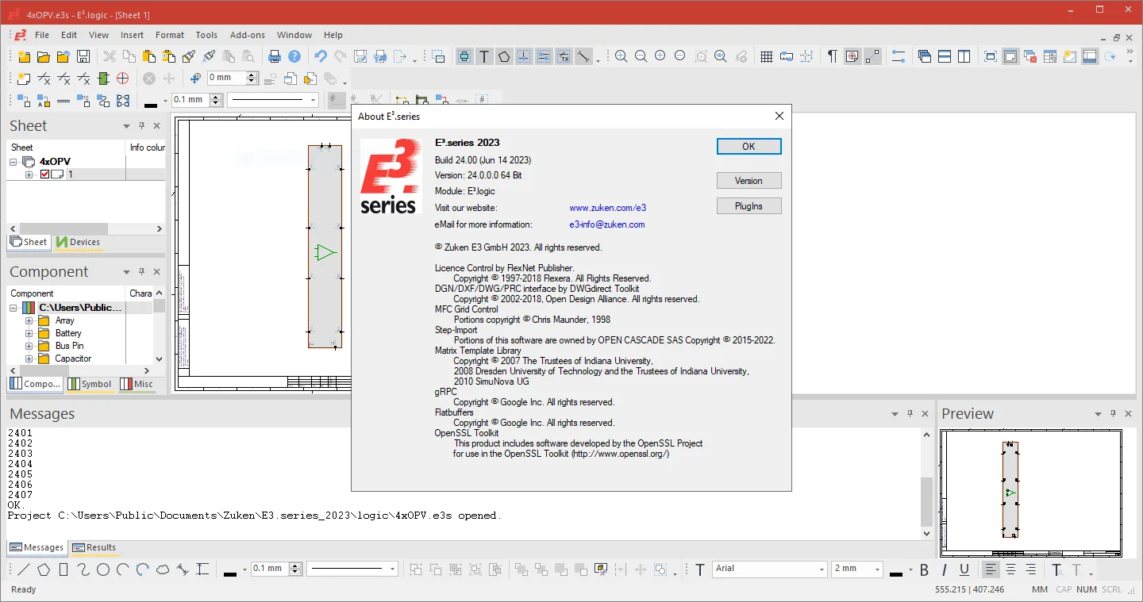Open Help with the blue question mark icon
The image size is (1143, 602).
click(294, 56)
